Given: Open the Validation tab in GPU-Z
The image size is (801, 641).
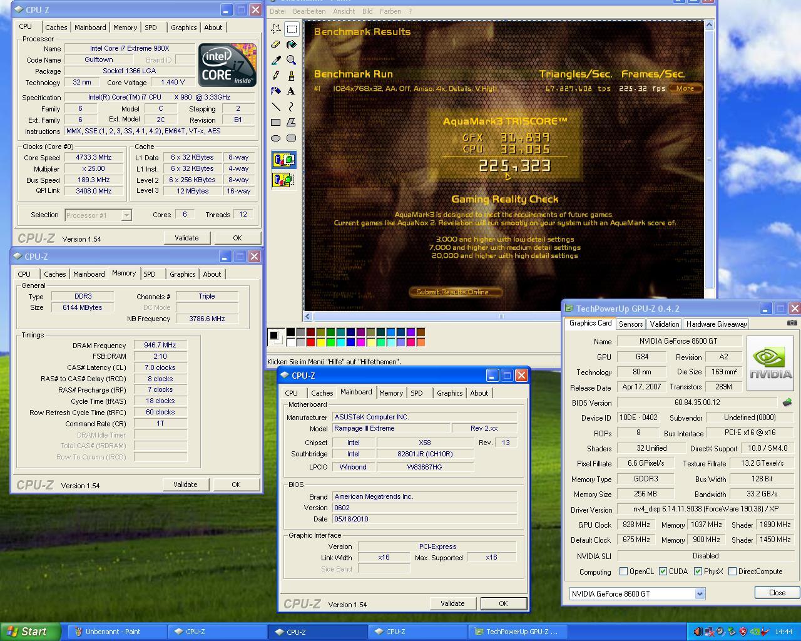Looking at the screenshot, I should click(664, 324).
